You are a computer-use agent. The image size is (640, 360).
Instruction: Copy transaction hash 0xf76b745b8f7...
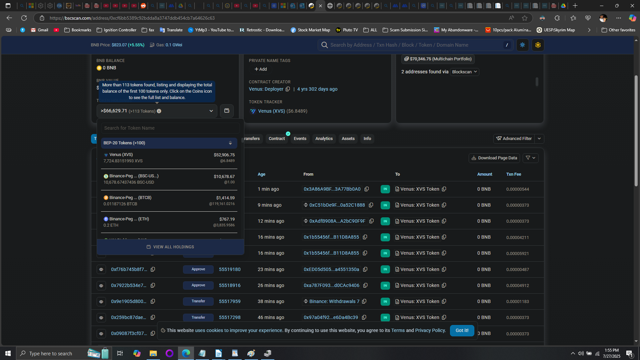[153, 269]
